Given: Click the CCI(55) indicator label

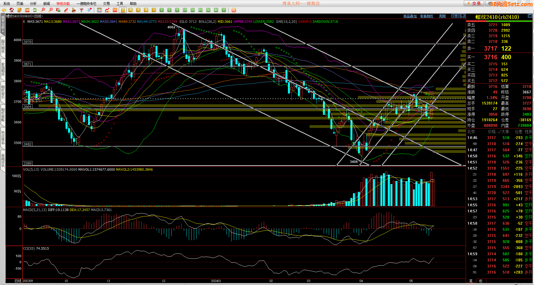Looking at the screenshot, I should [x=29, y=249].
